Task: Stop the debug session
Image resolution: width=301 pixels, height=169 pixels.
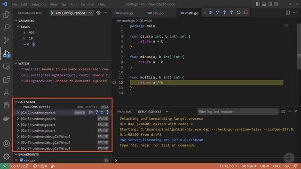Action: [246, 13]
